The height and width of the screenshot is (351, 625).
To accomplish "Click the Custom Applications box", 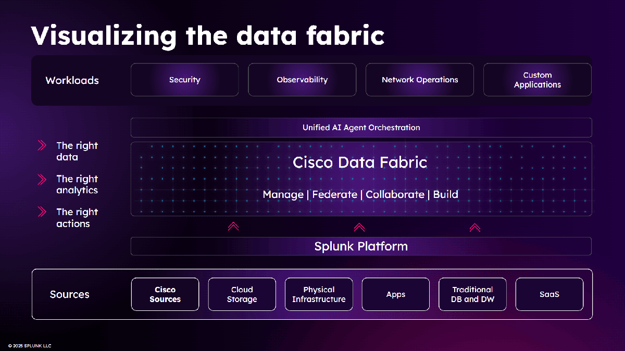I will click(x=537, y=80).
